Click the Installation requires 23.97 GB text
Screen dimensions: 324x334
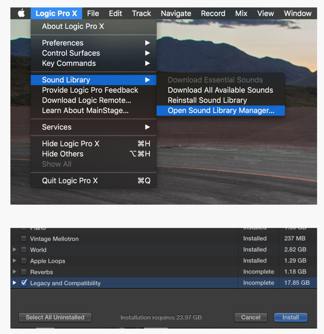click(x=161, y=317)
